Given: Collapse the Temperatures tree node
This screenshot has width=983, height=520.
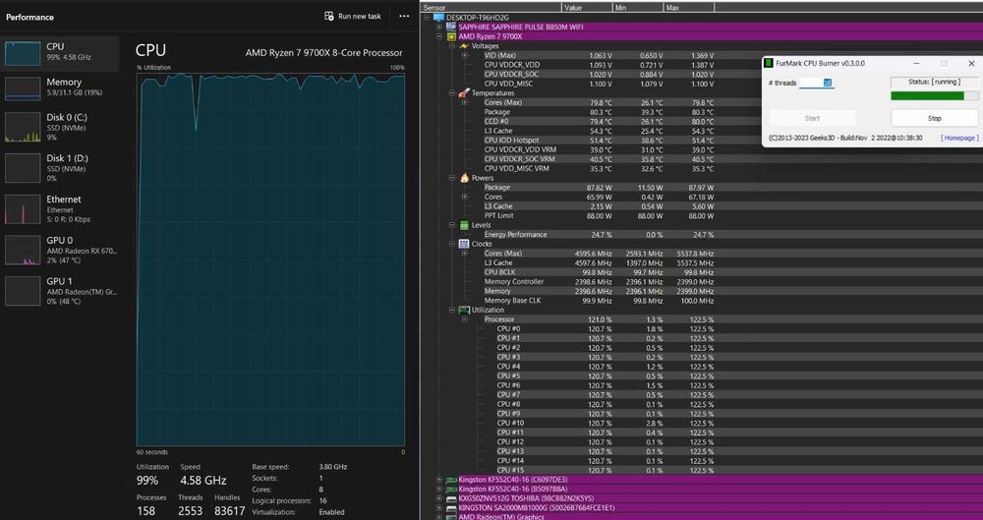Looking at the screenshot, I should (x=452, y=93).
